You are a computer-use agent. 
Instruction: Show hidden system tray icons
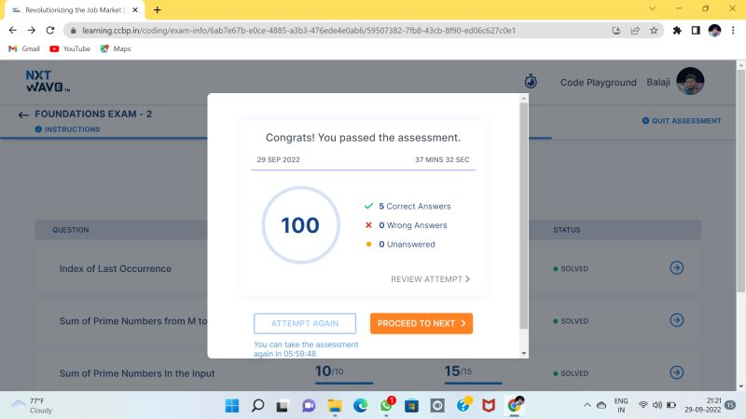587,406
